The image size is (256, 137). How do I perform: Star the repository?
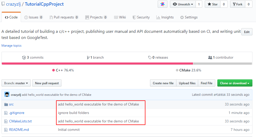coord(212,4)
